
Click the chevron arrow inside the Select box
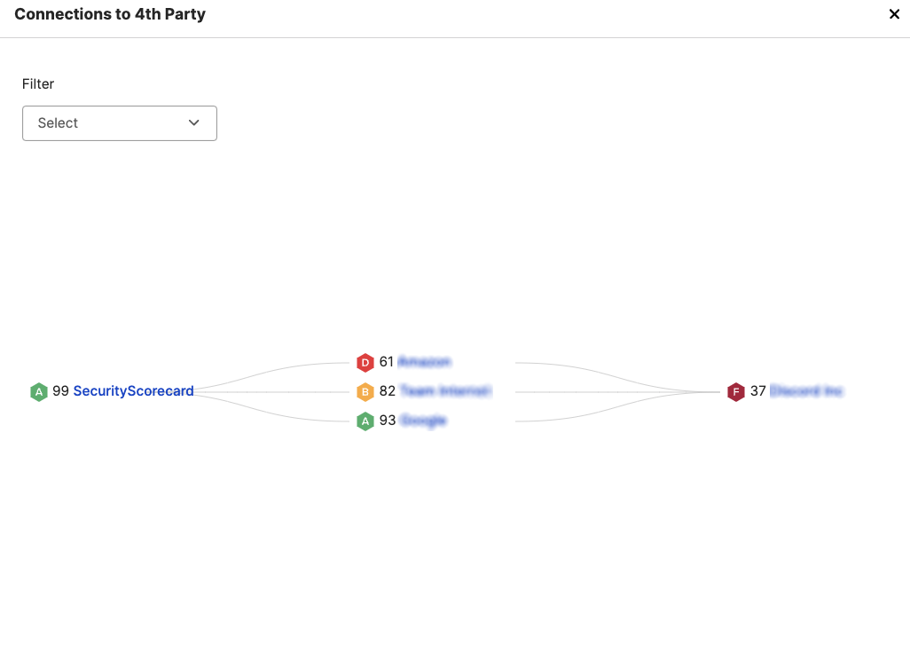point(193,123)
